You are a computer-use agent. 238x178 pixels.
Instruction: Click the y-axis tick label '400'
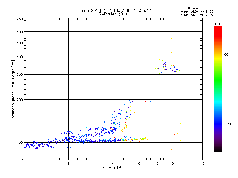[x=20, y=57]
